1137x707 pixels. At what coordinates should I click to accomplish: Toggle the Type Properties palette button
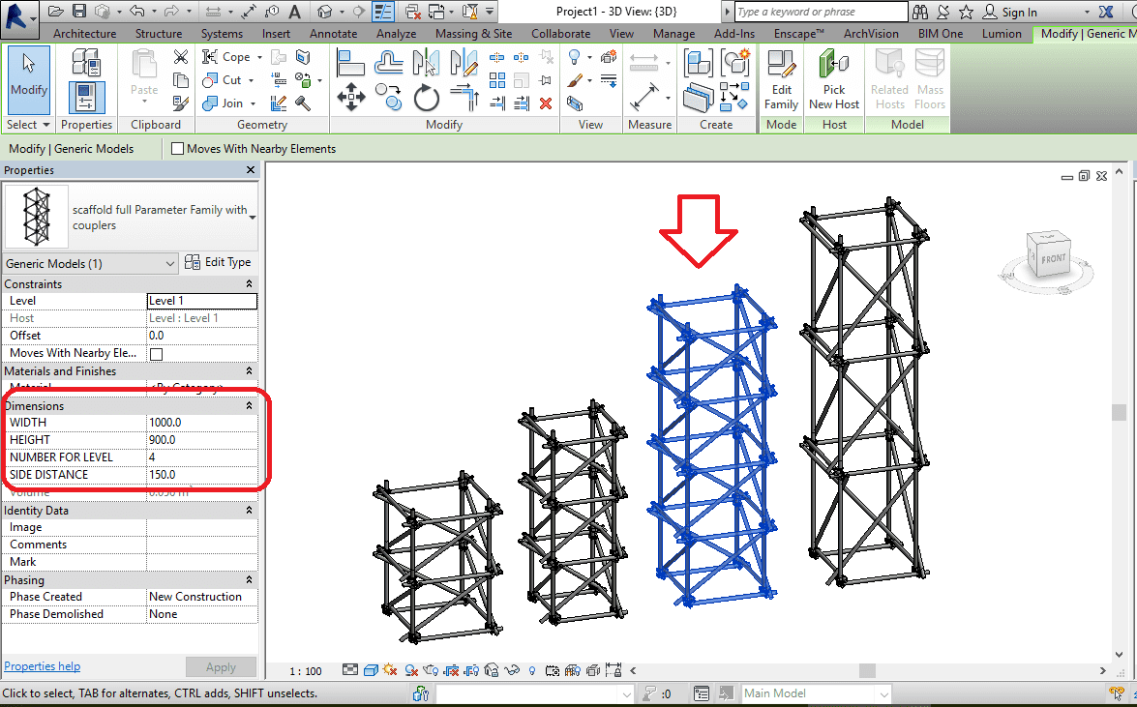[86, 64]
